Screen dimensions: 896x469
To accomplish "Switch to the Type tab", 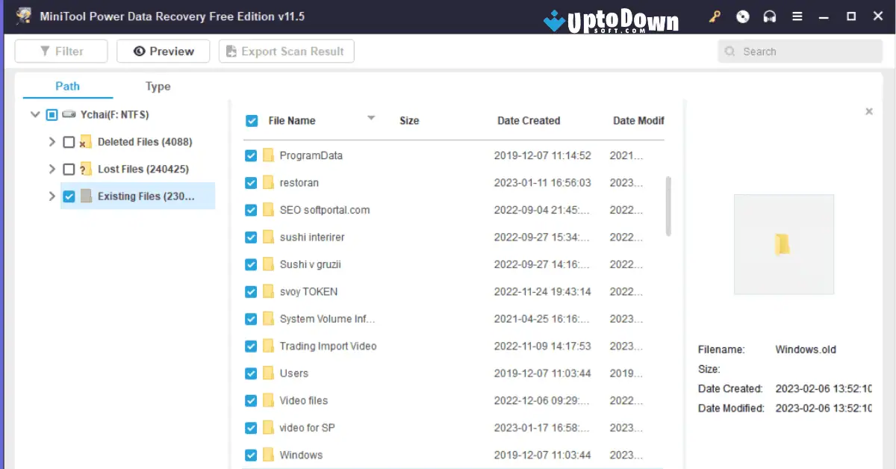I will (x=158, y=86).
